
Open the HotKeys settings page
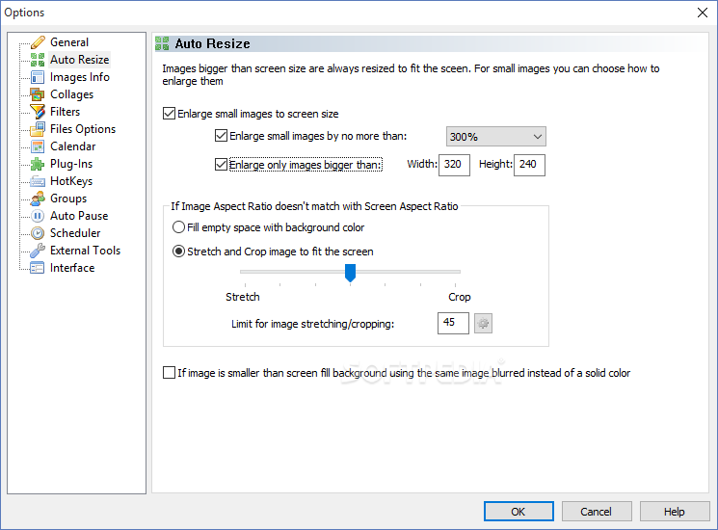[71, 181]
